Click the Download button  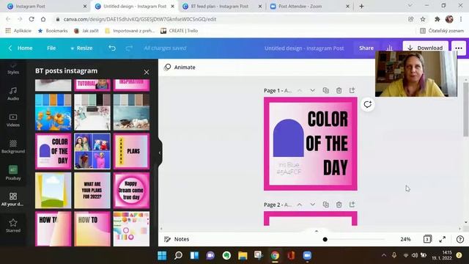coord(425,48)
